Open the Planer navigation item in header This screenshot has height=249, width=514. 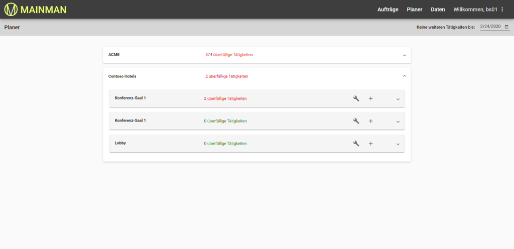pos(414,10)
